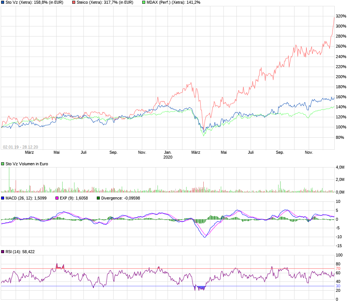Click the red Steico legend marker
The image size is (350, 303).
pos(73,3)
